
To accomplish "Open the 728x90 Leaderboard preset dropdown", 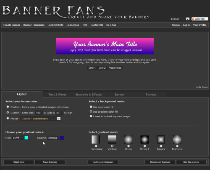I will tap(41, 118).
